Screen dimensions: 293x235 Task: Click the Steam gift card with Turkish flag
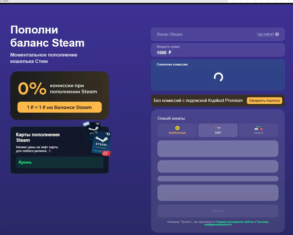(101, 143)
